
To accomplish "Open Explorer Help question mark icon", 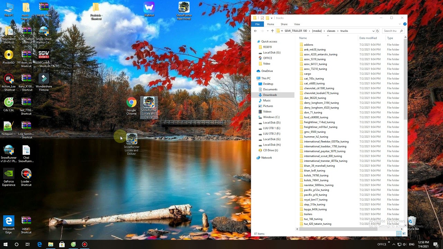I will point(405,24).
